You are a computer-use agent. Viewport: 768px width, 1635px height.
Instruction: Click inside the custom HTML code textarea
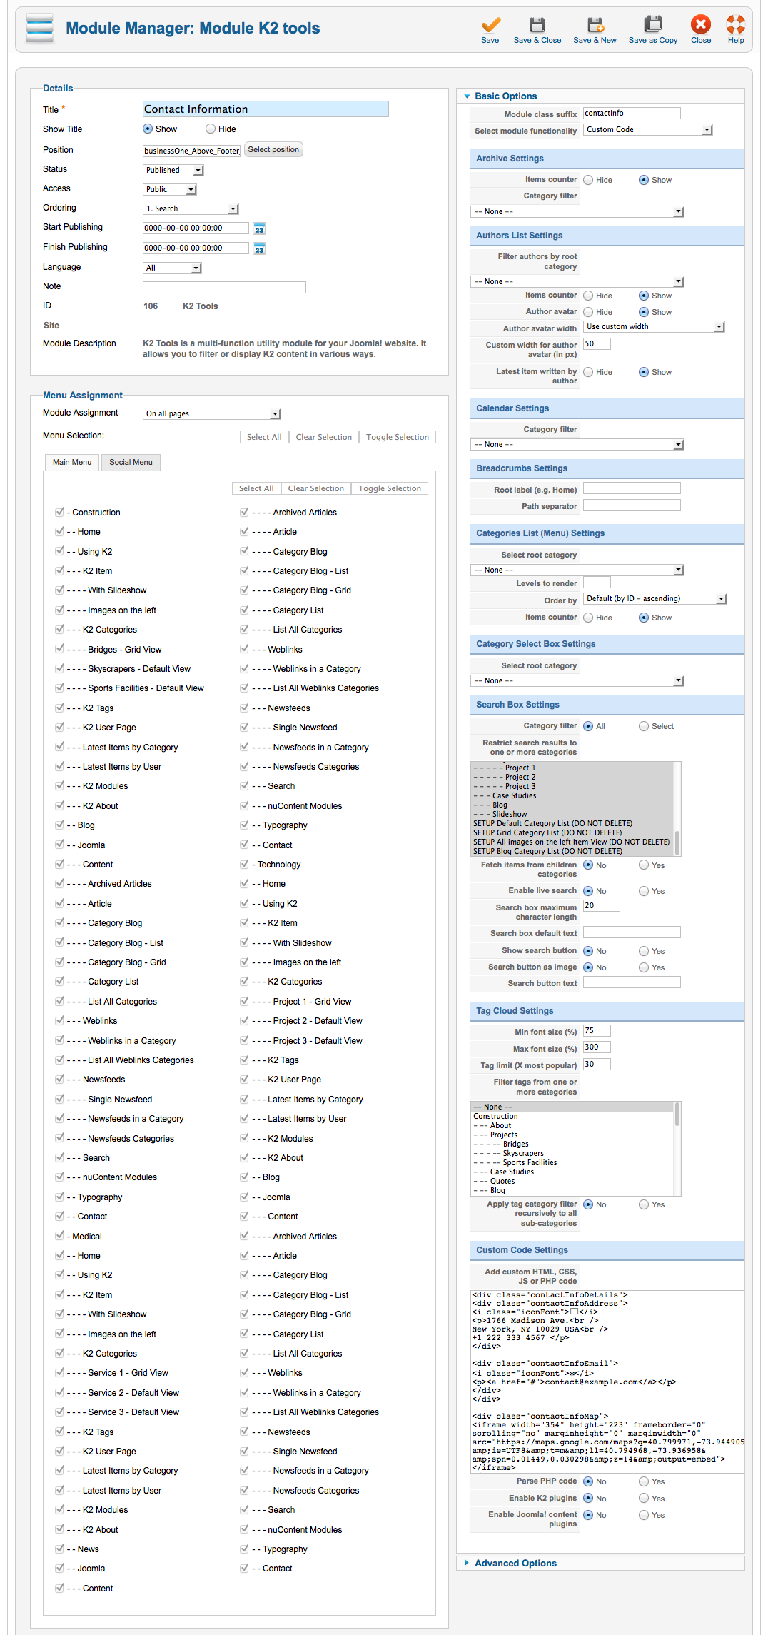(x=607, y=1382)
